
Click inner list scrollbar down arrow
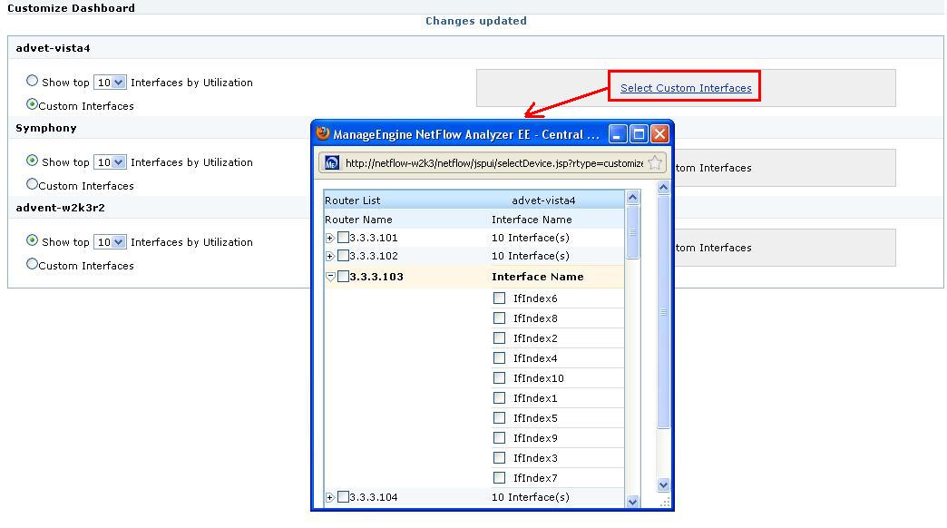point(633,502)
